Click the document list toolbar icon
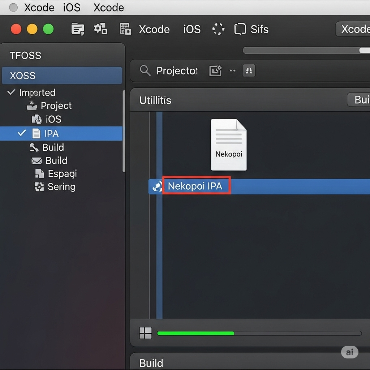The image size is (370, 370). click(x=78, y=29)
